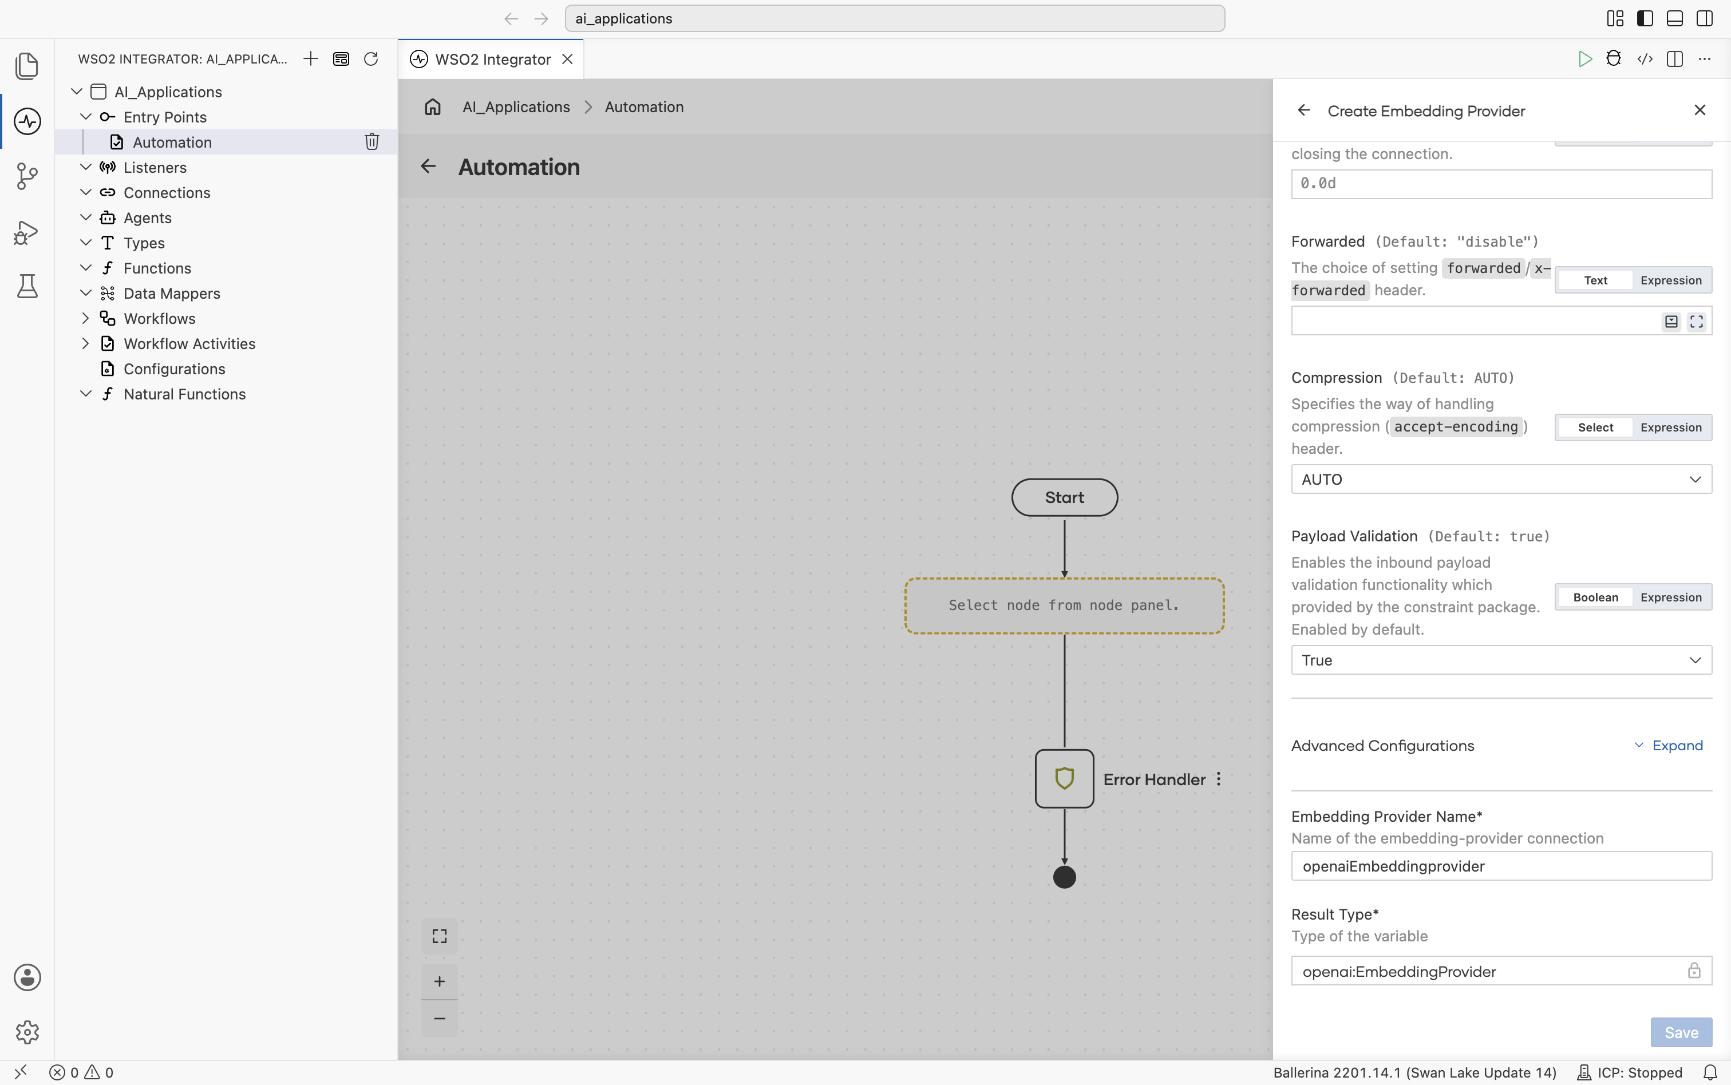
Task: Start debugging with bug icon
Action: (1613, 59)
